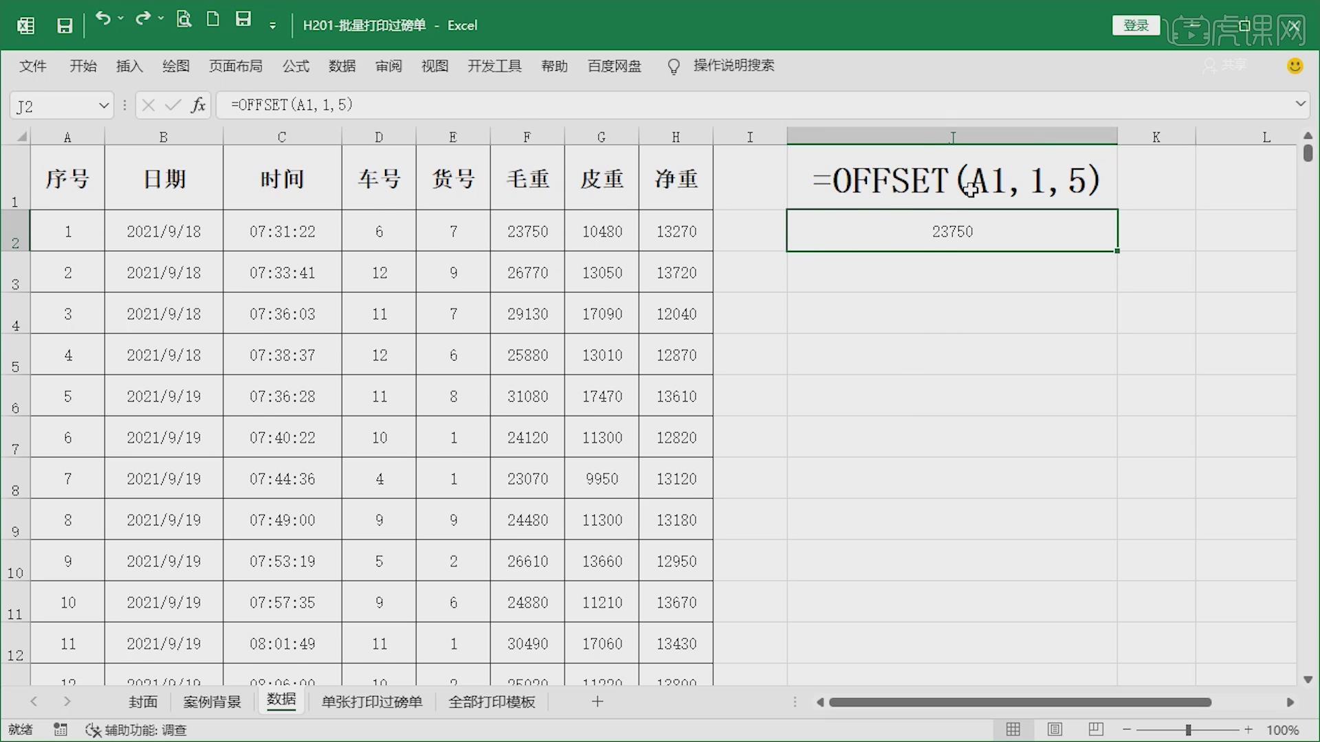The image size is (1320, 742).
Task: Click the Cancel X icon in formula bar
Action: 148,105
